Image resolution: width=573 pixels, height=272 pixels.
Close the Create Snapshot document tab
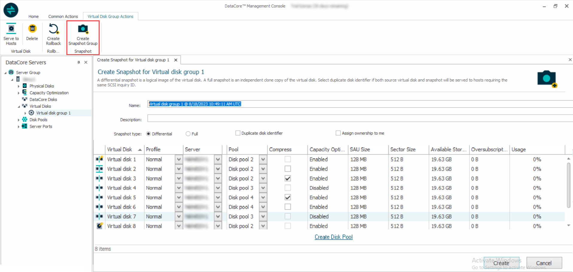click(176, 60)
